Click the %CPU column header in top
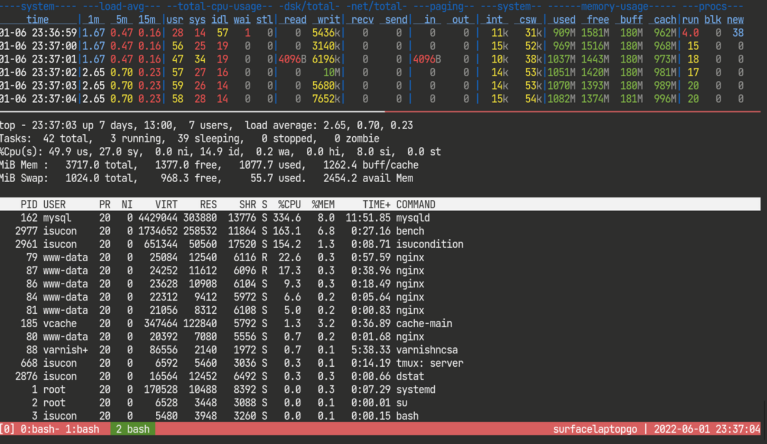 pos(289,205)
